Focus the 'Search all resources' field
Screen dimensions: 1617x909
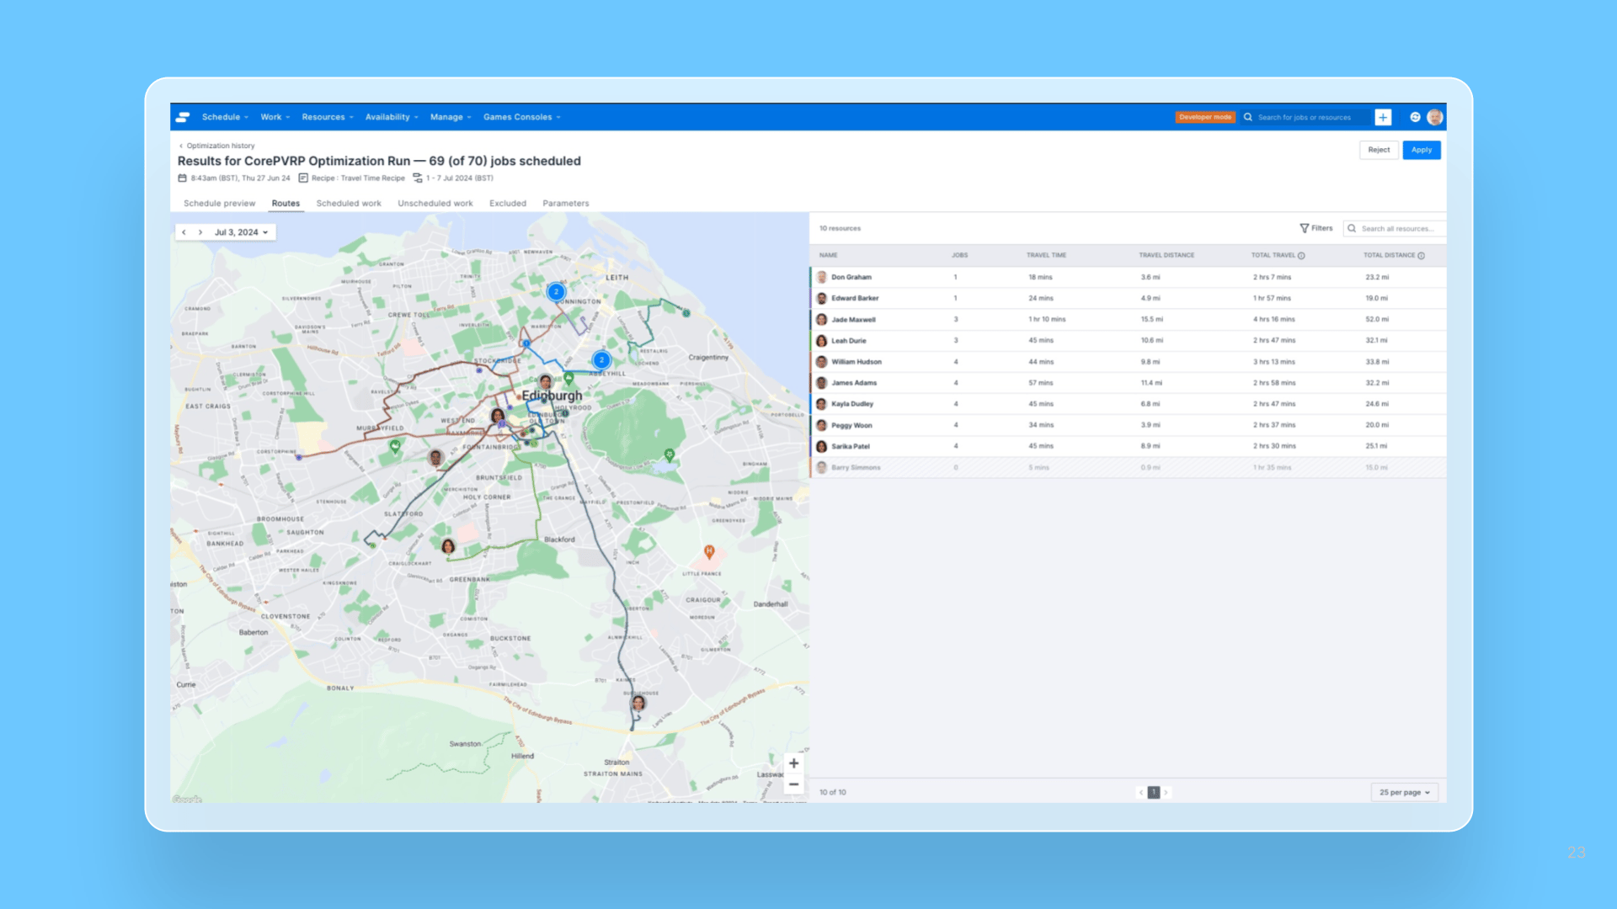coord(1395,228)
